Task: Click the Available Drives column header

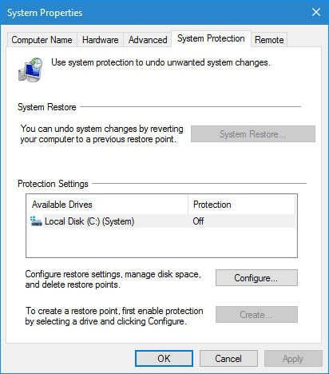Action: (107, 205)
